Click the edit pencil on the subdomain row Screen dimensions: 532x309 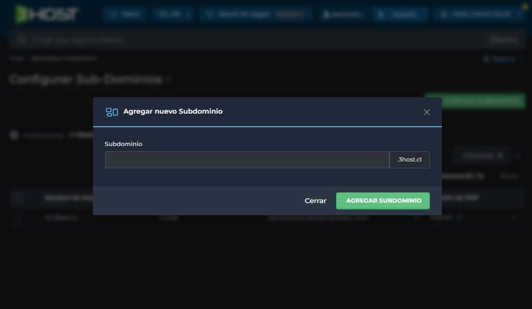(x=417, y=218)
